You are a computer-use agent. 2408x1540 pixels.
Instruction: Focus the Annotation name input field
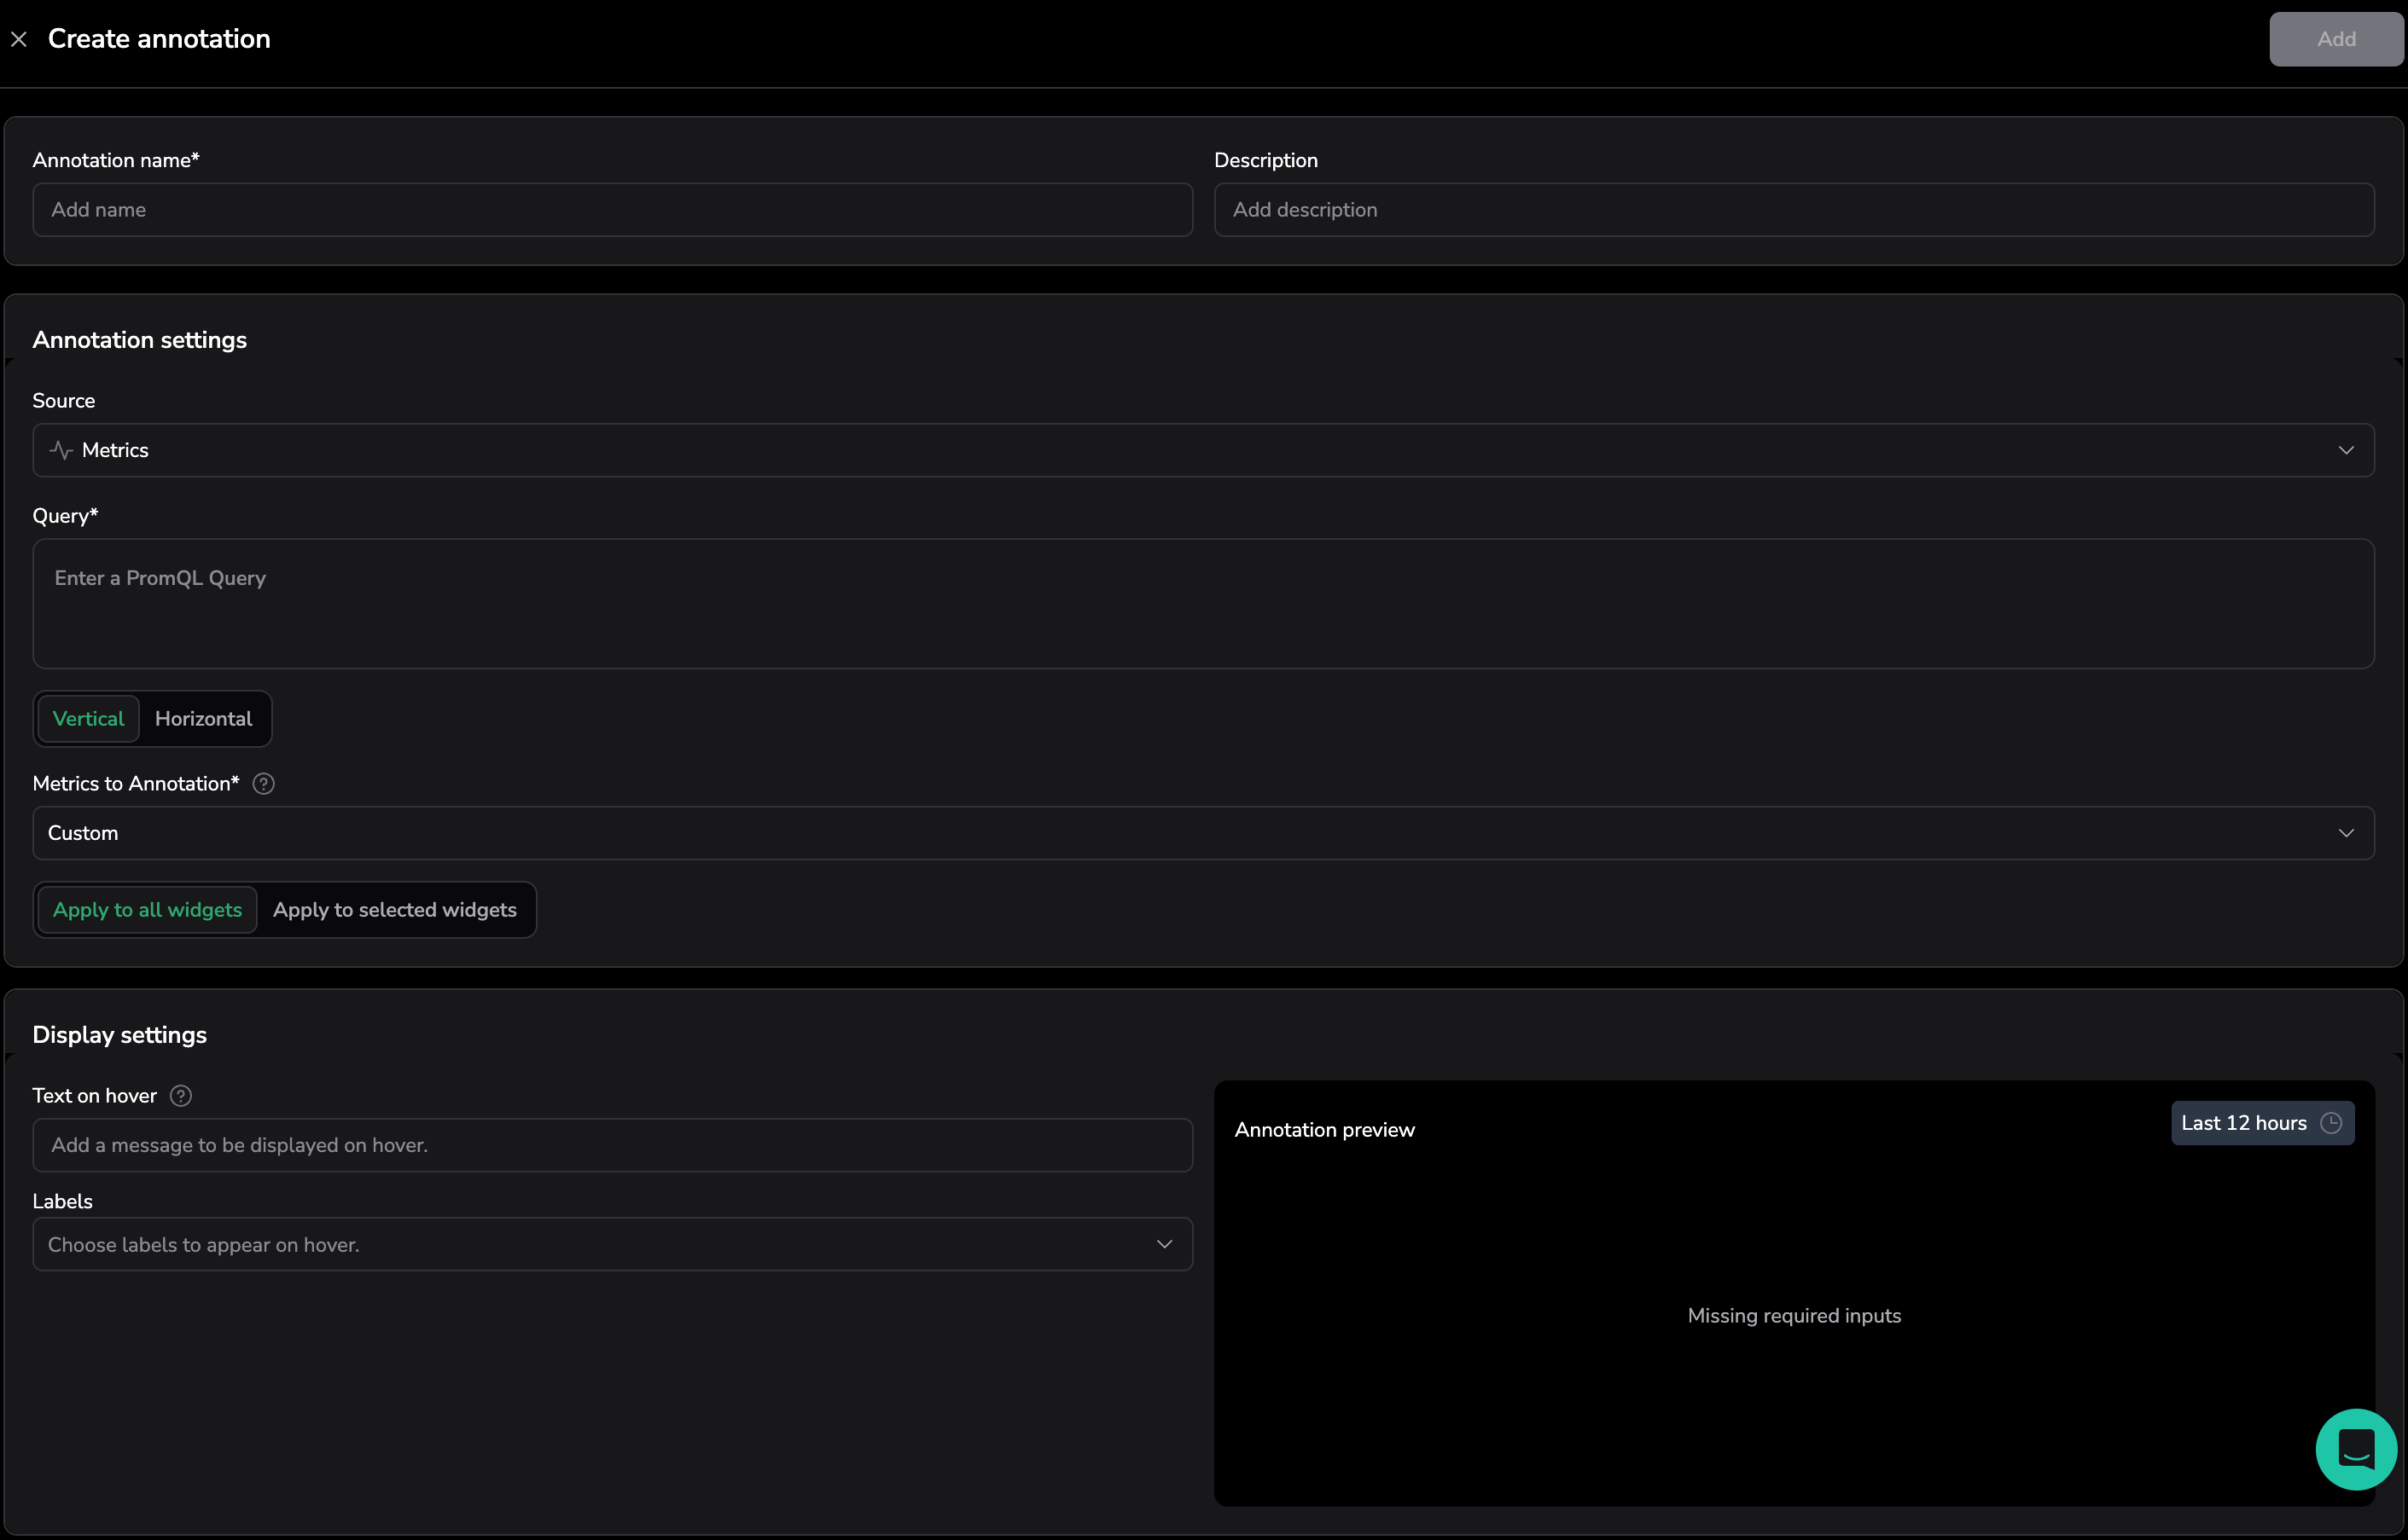tap(611, 210)
